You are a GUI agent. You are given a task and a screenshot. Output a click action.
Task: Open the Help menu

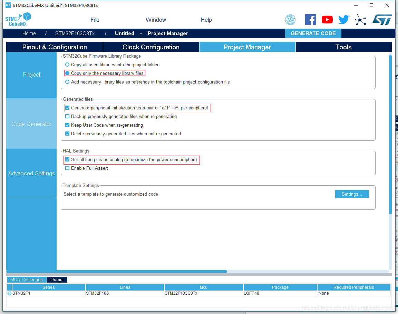[206, 20]
